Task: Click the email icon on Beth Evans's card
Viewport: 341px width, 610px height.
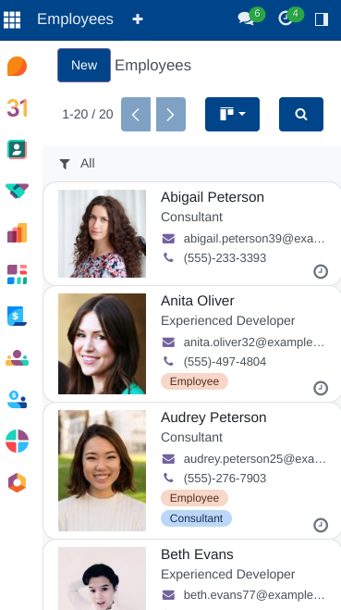Action: pos(168,595)
